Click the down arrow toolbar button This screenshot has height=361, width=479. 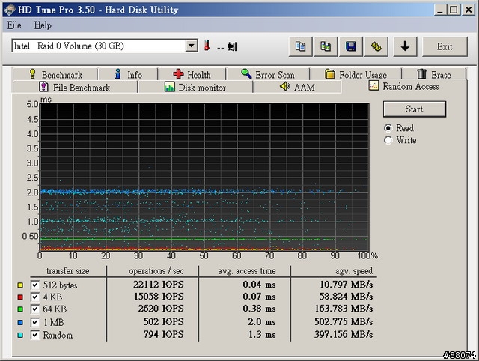[x=405, y=46]
